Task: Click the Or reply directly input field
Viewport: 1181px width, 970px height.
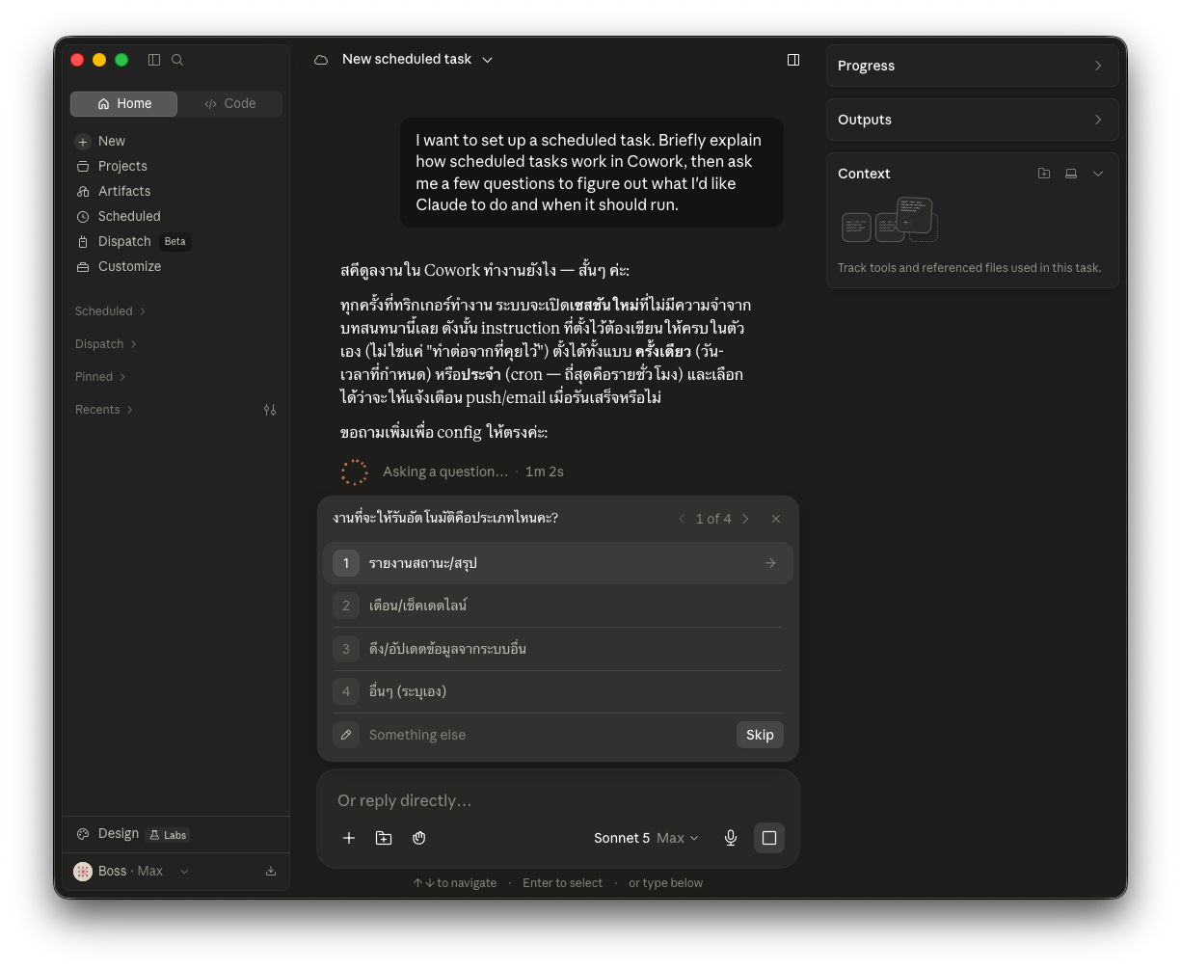Action: tap(557, 800)
